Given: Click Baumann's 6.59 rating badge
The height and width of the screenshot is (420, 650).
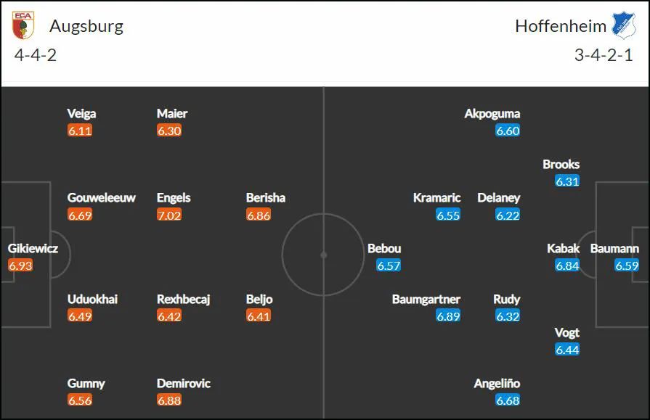Looking at the screenshot, I should tap(627, 265).
